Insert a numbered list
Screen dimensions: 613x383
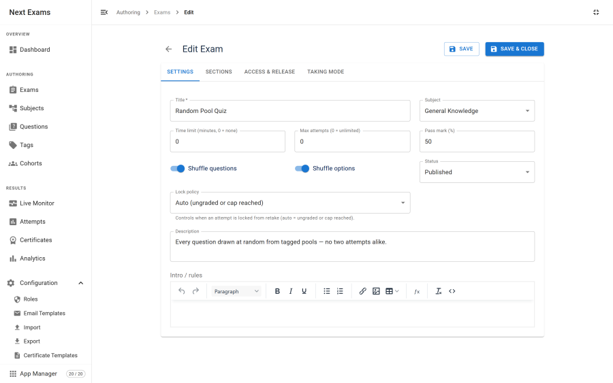[x=340, y=291]
